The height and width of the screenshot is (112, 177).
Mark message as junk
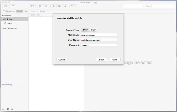tap(46, 6)
